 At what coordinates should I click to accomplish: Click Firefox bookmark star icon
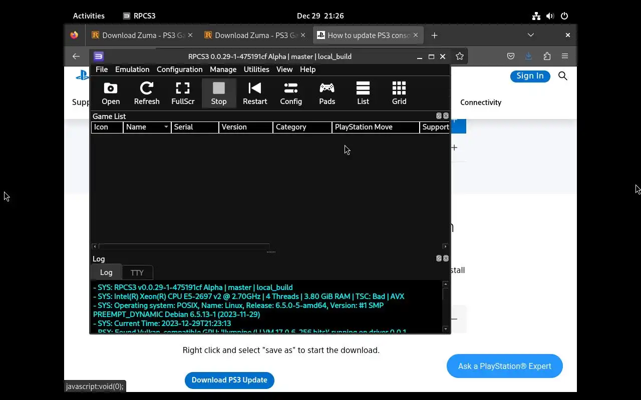click(x=460, y=56)
